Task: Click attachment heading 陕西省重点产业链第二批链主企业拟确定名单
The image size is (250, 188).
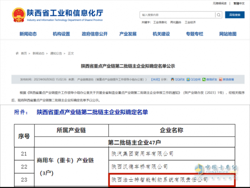Action: click(x=92, y=112)
